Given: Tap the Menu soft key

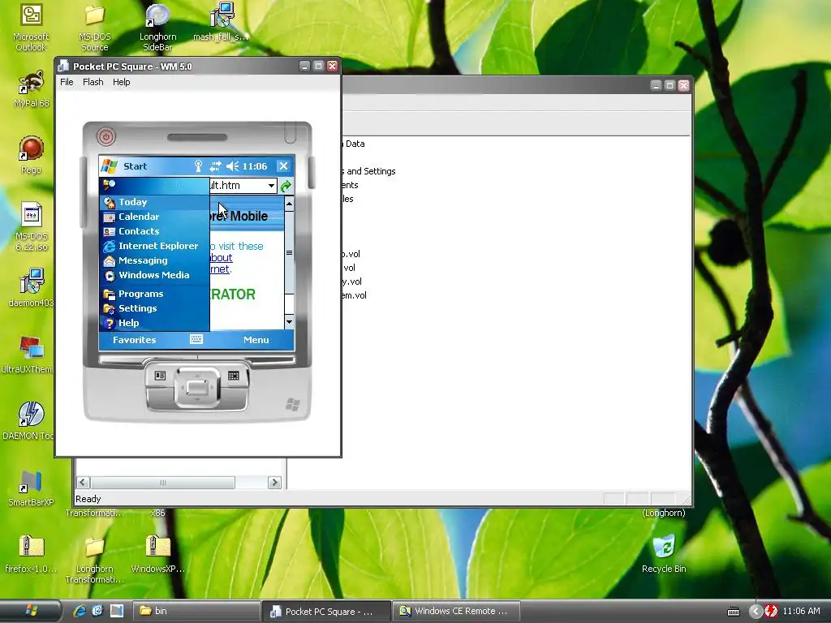Looking at the screenshot, I should (256, 340).
